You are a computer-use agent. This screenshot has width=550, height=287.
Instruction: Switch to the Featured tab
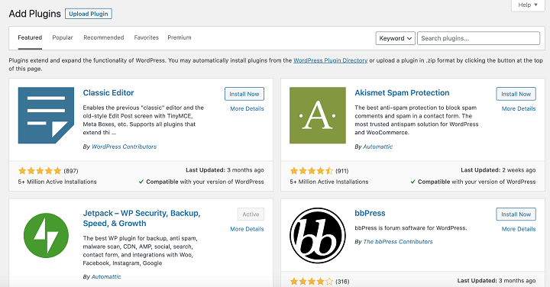pyautogui.click(x=30, y=37)
